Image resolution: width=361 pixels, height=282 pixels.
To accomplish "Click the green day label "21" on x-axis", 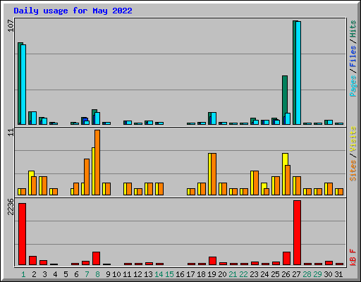I will (233, 274).
